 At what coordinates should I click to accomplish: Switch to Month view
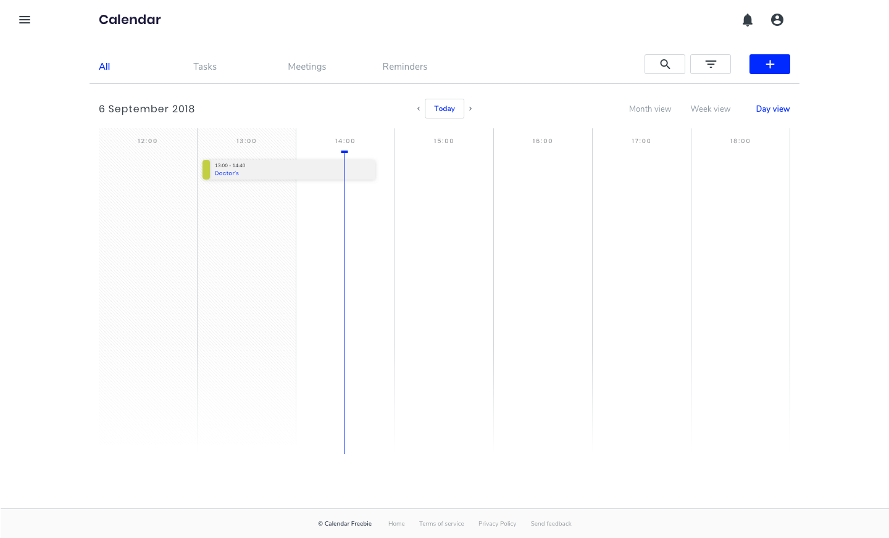[x=650, y=109]
